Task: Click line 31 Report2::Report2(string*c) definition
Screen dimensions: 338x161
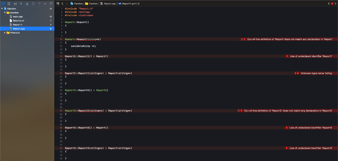Action: (98, 111)
